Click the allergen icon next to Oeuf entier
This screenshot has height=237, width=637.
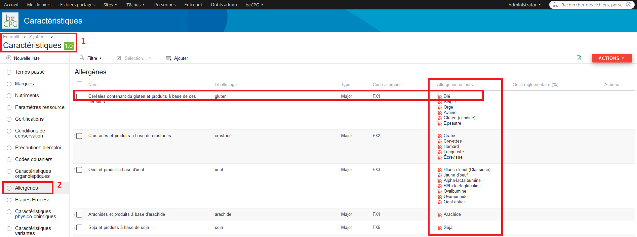click(439, 202)
